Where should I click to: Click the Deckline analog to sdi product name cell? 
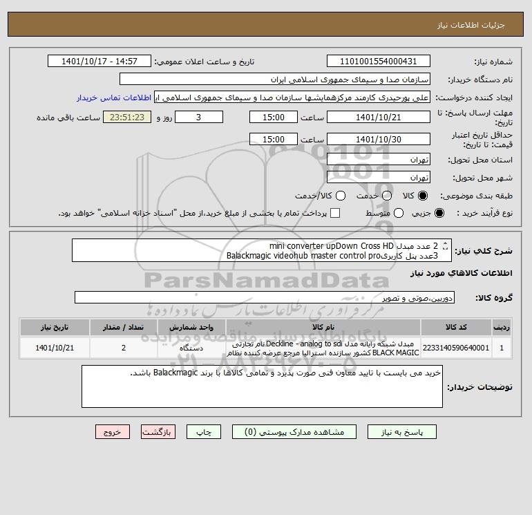(x=323, y=348)
